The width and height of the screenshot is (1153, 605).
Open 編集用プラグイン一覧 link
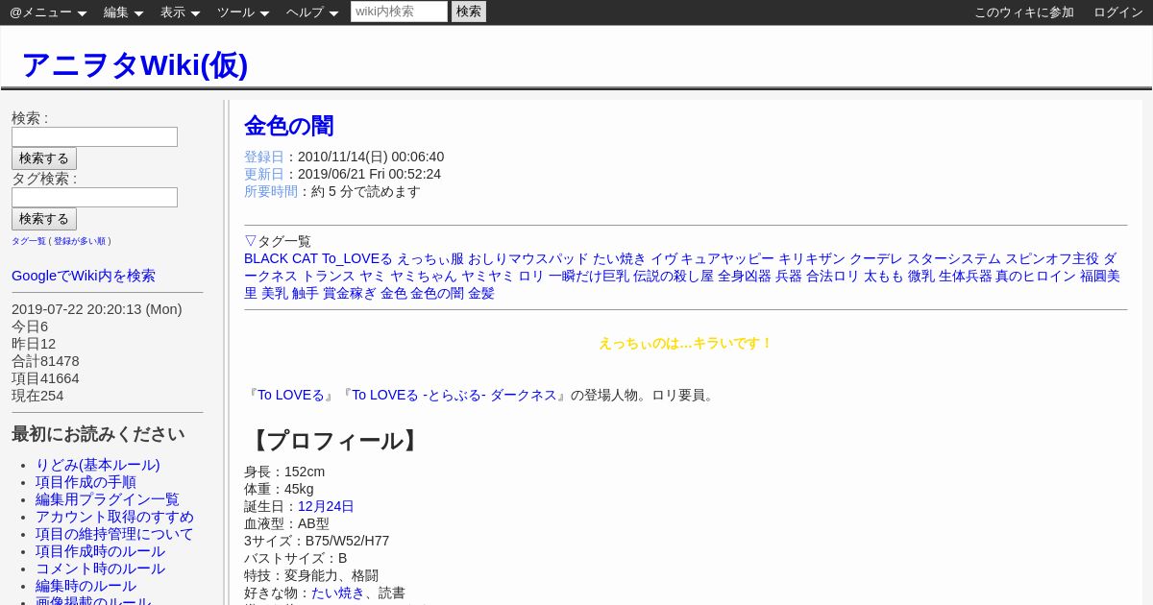pyautogui.click(x=108, y=499)
